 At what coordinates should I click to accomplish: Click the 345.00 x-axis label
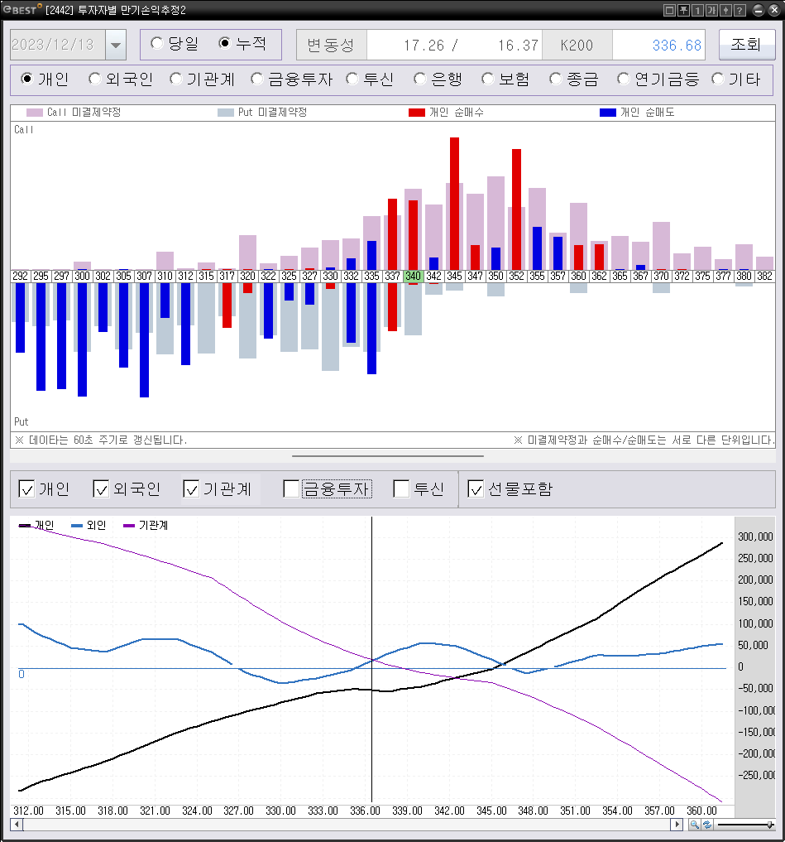(491, 811)
